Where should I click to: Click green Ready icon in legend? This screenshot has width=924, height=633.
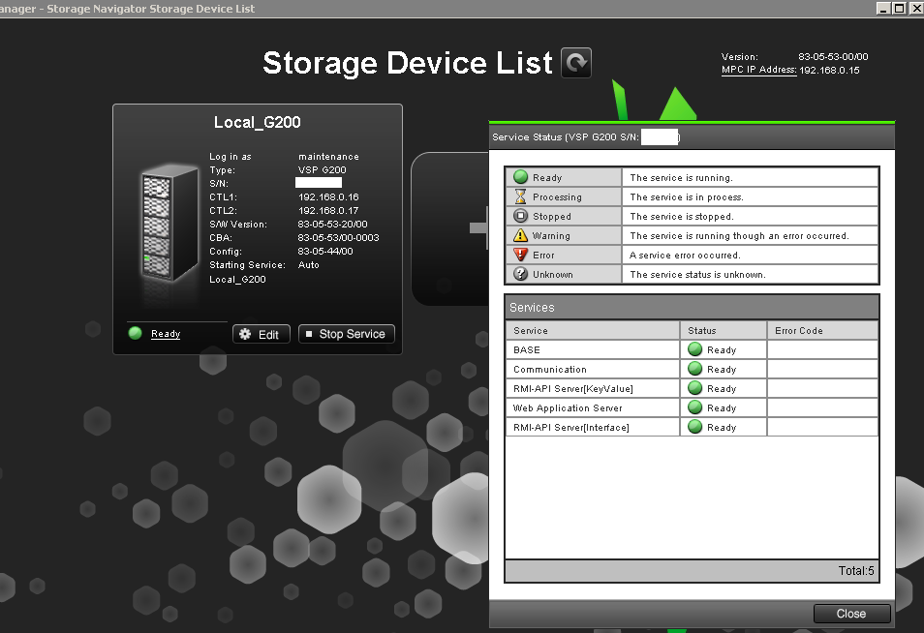coord(520,177)
